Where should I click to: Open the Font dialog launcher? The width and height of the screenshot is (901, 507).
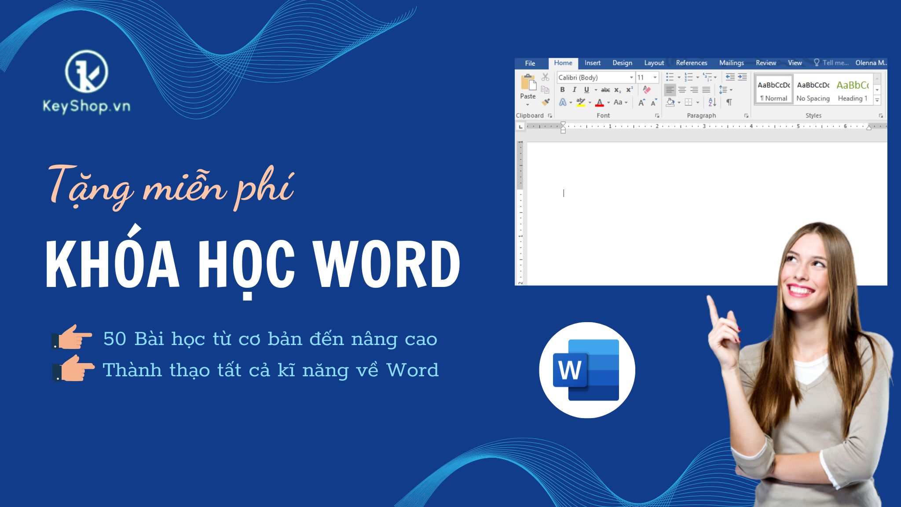[x=657, y=116]
